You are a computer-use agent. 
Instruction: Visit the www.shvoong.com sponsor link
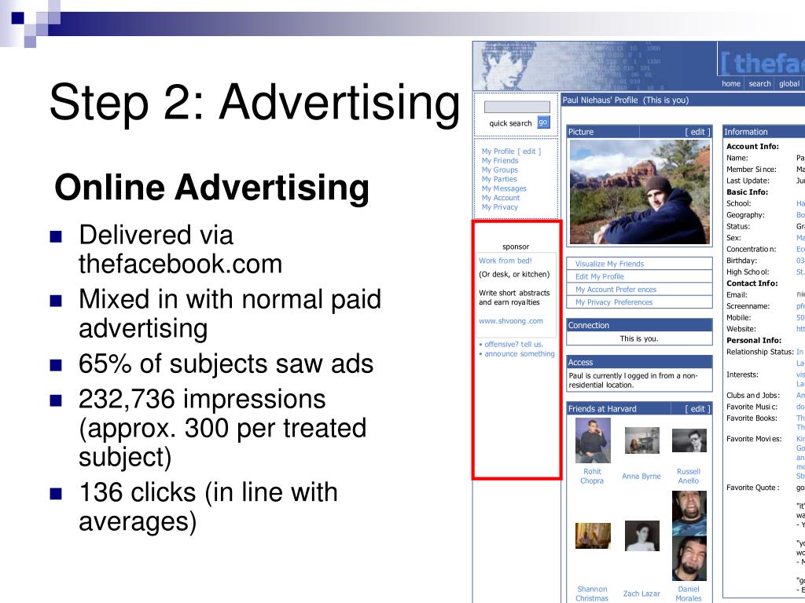coord(511,321)
